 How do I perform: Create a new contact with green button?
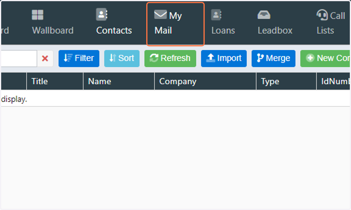point(325,58)
